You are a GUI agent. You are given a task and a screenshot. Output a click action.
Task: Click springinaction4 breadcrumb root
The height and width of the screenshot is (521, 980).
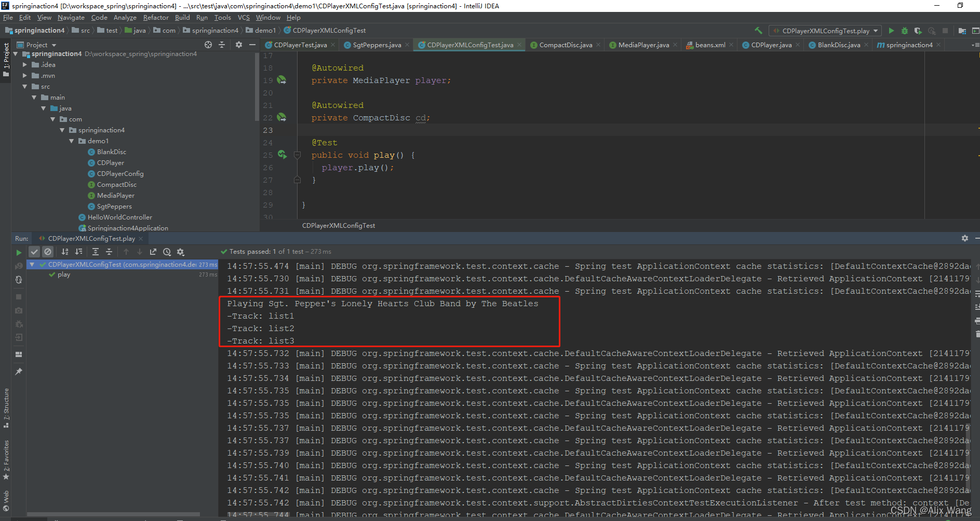click(35, 31)
